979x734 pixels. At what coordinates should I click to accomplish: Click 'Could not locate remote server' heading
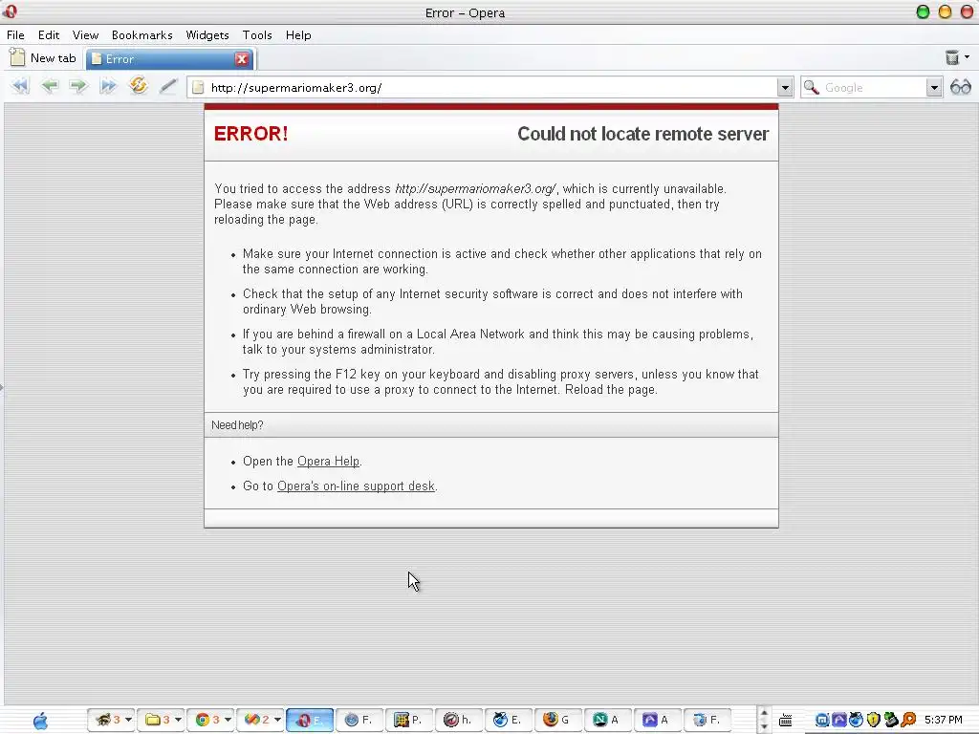click(643, 134)
